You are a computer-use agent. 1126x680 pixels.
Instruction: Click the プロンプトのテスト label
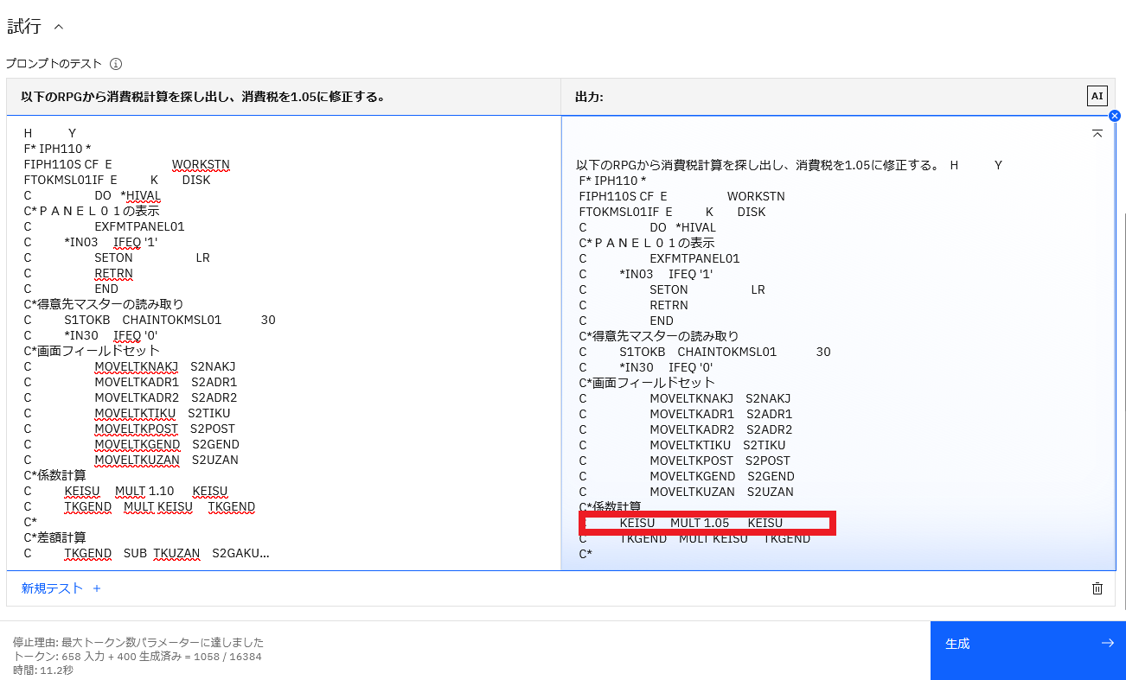54,64
